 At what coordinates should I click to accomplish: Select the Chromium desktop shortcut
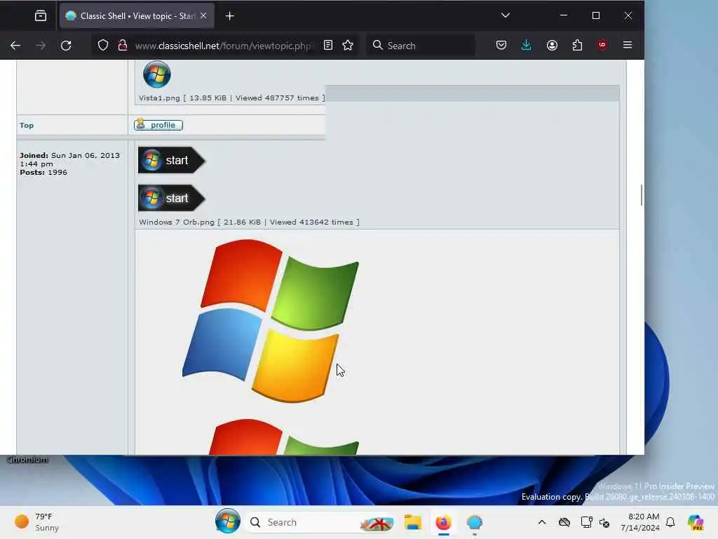click(x=27, y=459)
